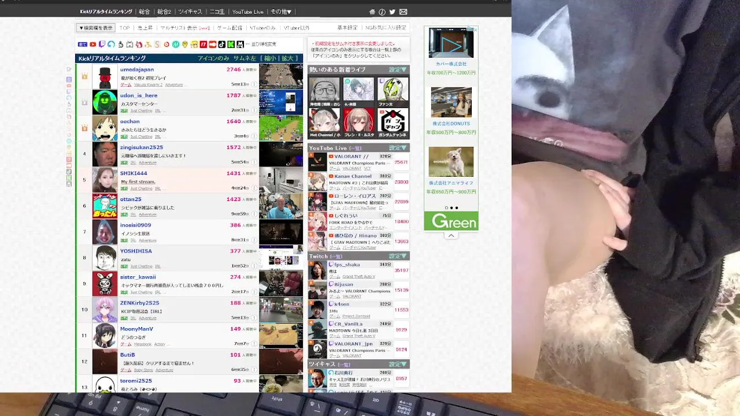This screenshot has height=416, width=740.
Task: Open the Twitter bird icon in header
Action: (393, 12)
